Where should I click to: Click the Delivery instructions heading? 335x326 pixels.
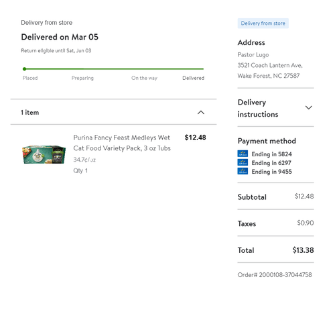coord(258,108)
